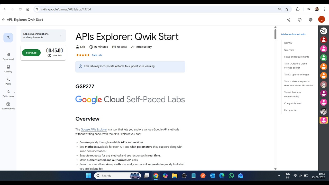Click the site information icon in address bar
Screen dimensions: 329x185
click(x=37, y=9)
